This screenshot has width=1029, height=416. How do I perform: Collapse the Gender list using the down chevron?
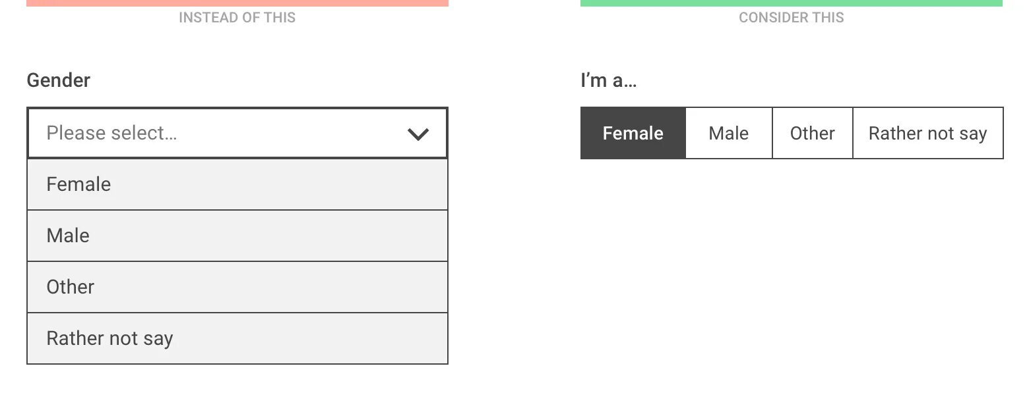point(418,134)
